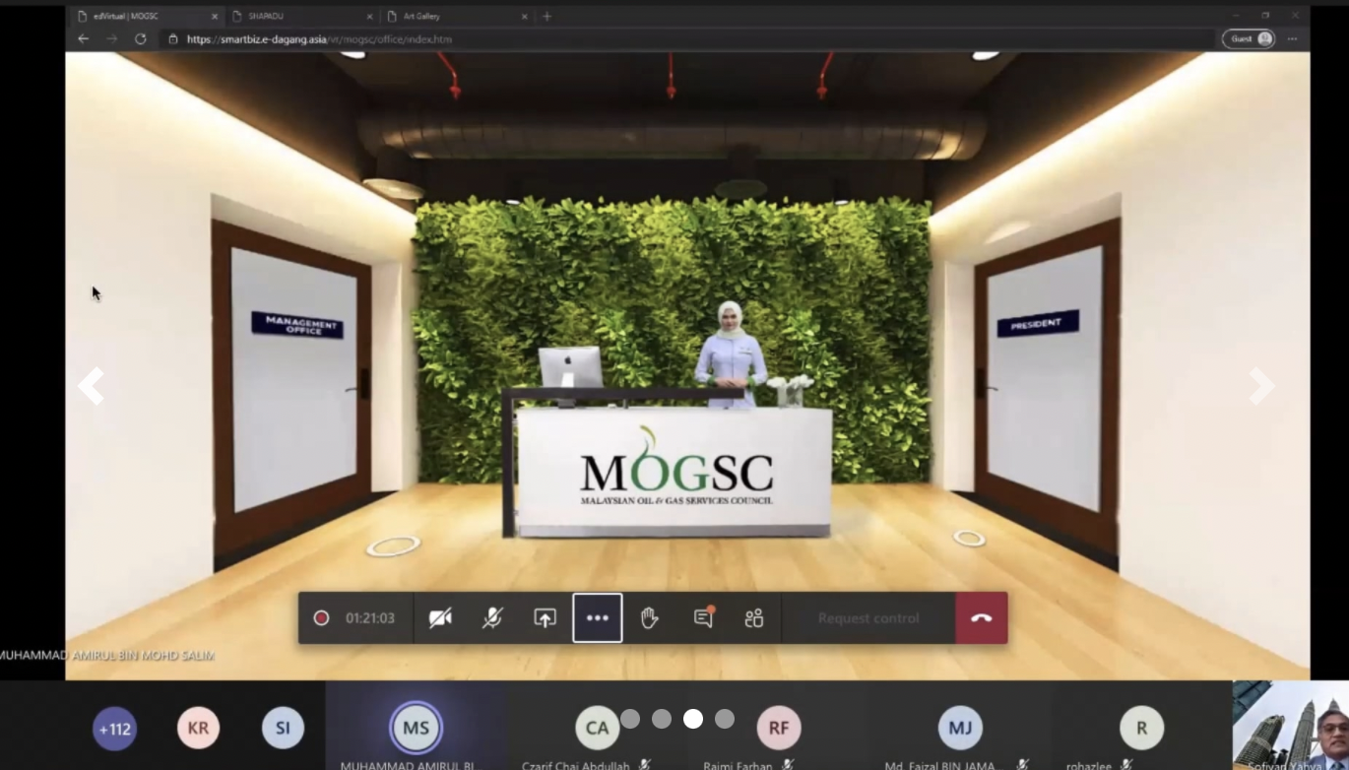This screenshot has width=1349, height=770.
Task: Open the Guest profile menu
Action: point(1248,39)
